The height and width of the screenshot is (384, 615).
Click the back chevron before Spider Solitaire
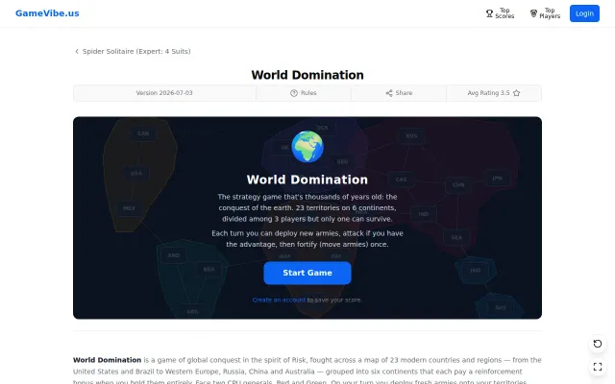coord(77,51)
